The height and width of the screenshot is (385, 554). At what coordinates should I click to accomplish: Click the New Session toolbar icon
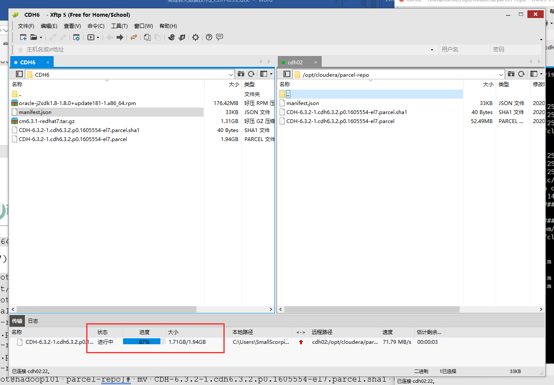pos(23,37)
